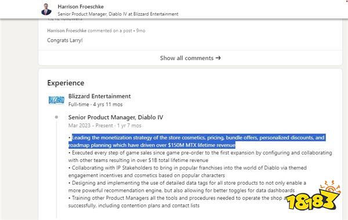Click the timeline dot beside Senior Product Manager

(56, 117)
